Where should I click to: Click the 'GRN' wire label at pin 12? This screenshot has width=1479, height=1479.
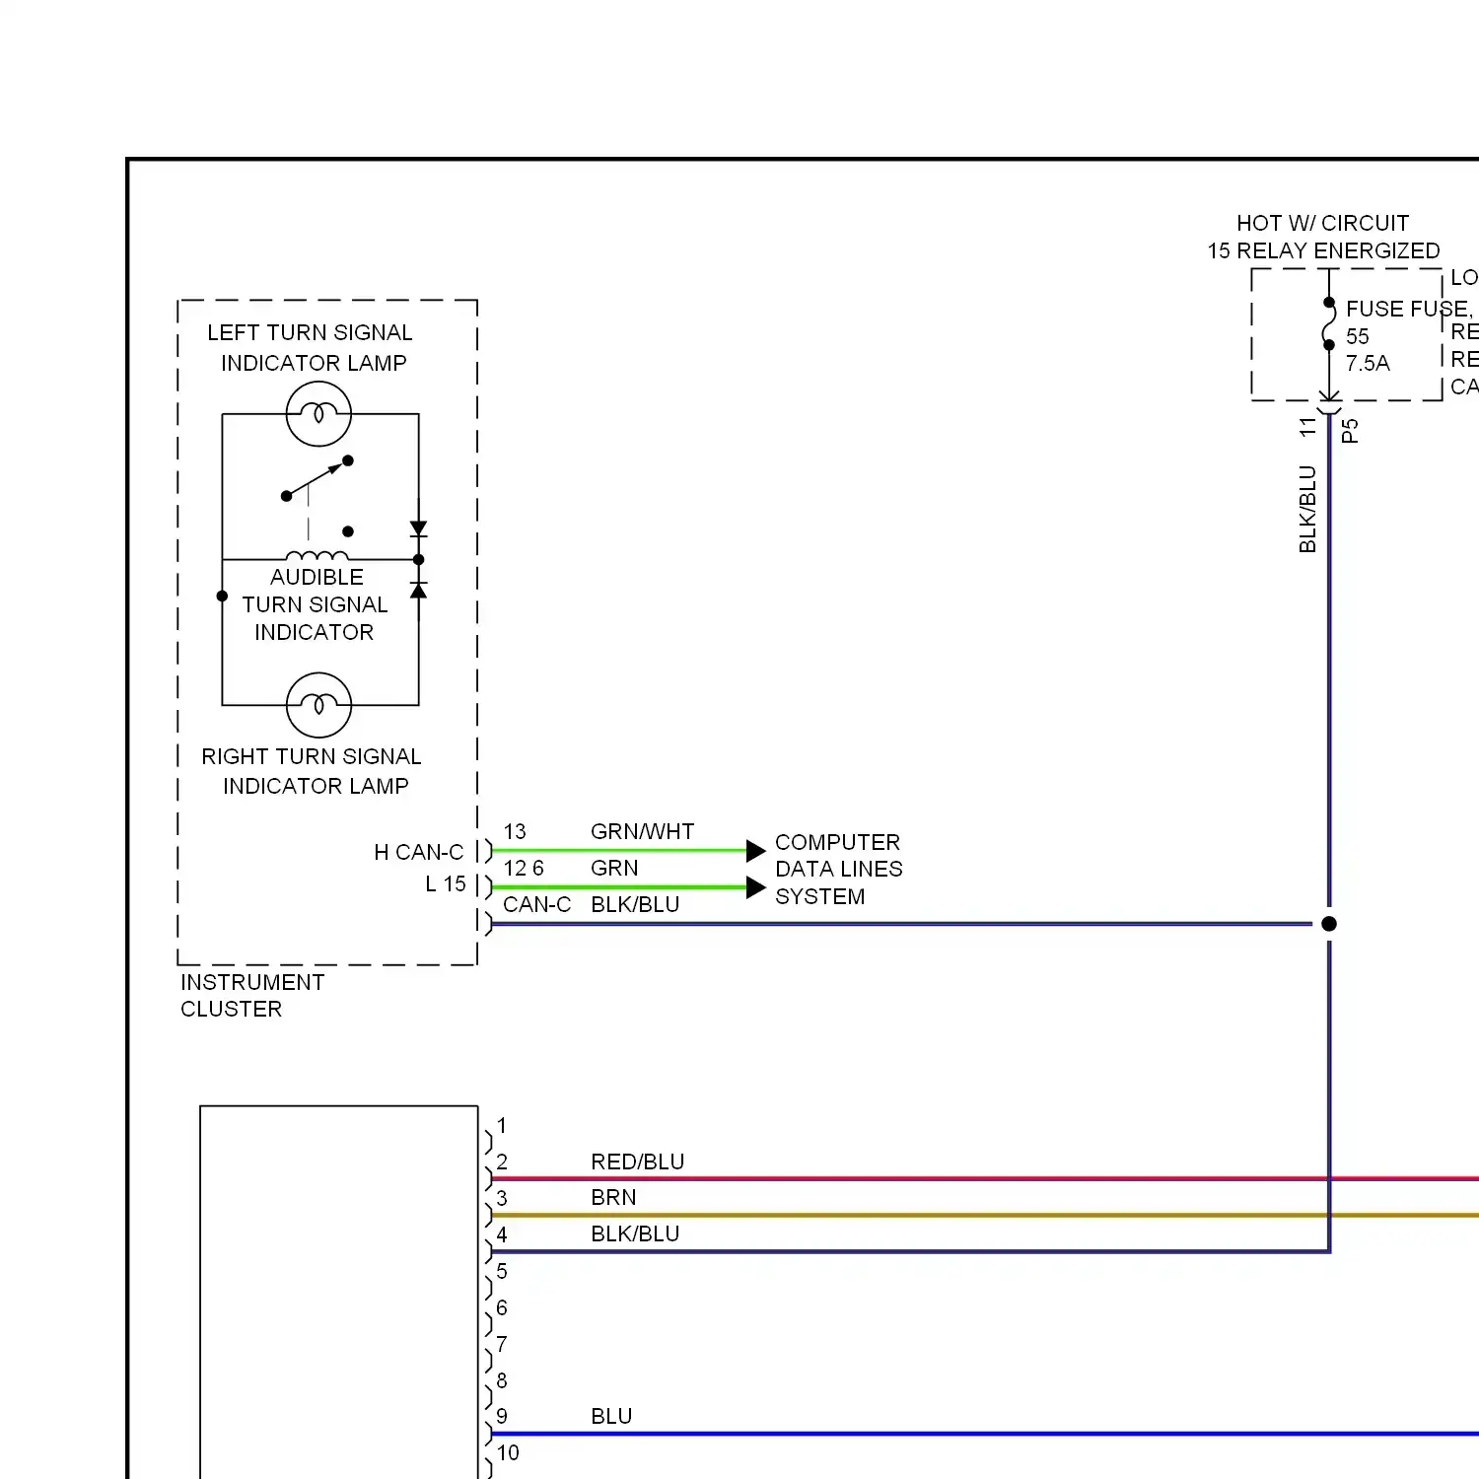614,868
